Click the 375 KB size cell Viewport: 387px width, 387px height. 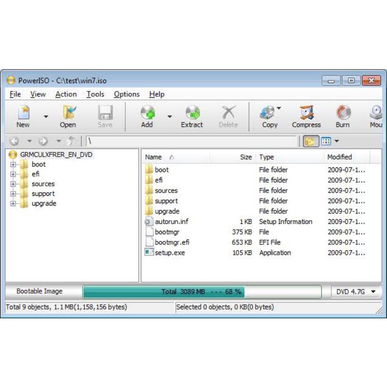[x=242, y=232]
